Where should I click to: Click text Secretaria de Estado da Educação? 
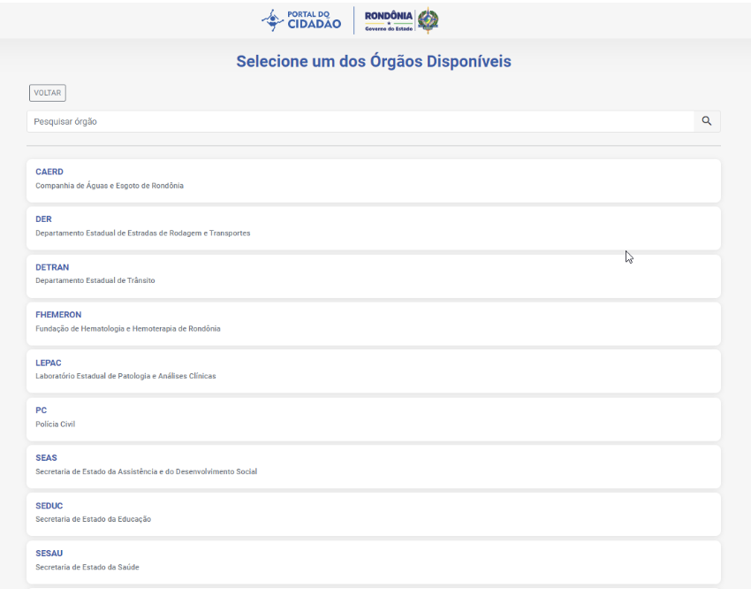click(93, 519)
